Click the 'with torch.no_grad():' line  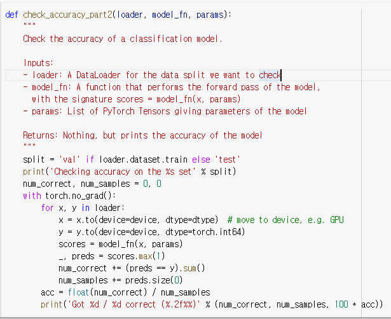coord(69,196)
